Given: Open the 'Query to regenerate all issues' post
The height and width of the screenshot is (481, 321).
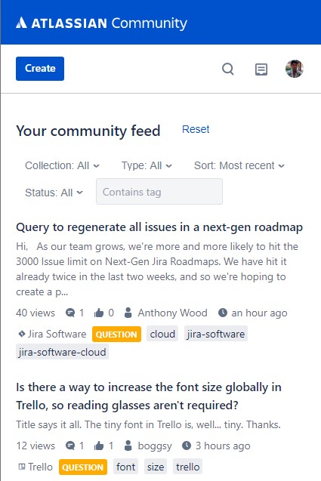Looking at the screenshot, I should tap(159, 227).
